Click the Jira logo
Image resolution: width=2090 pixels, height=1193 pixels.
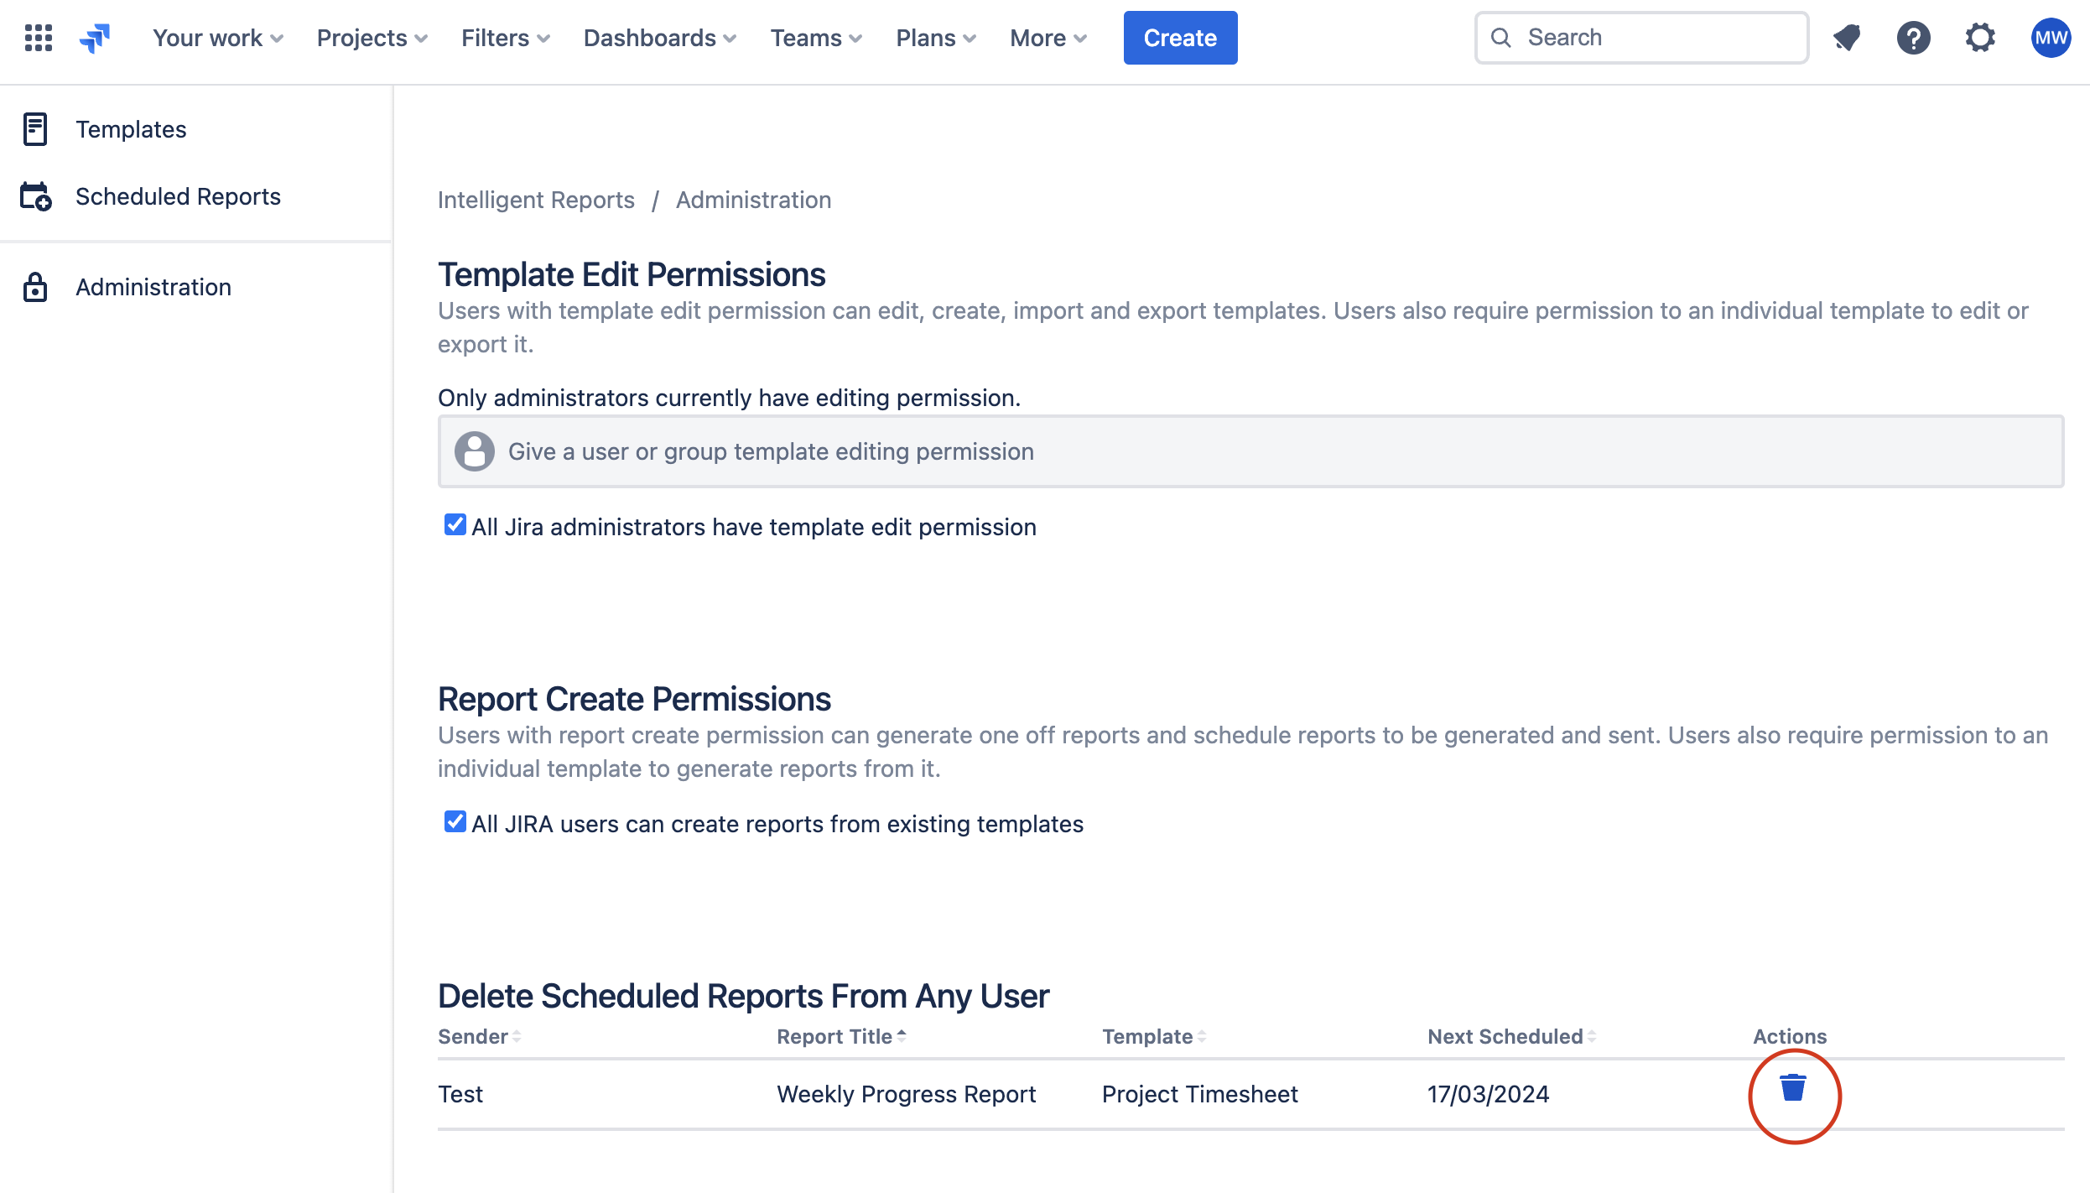tap(95, 37)
